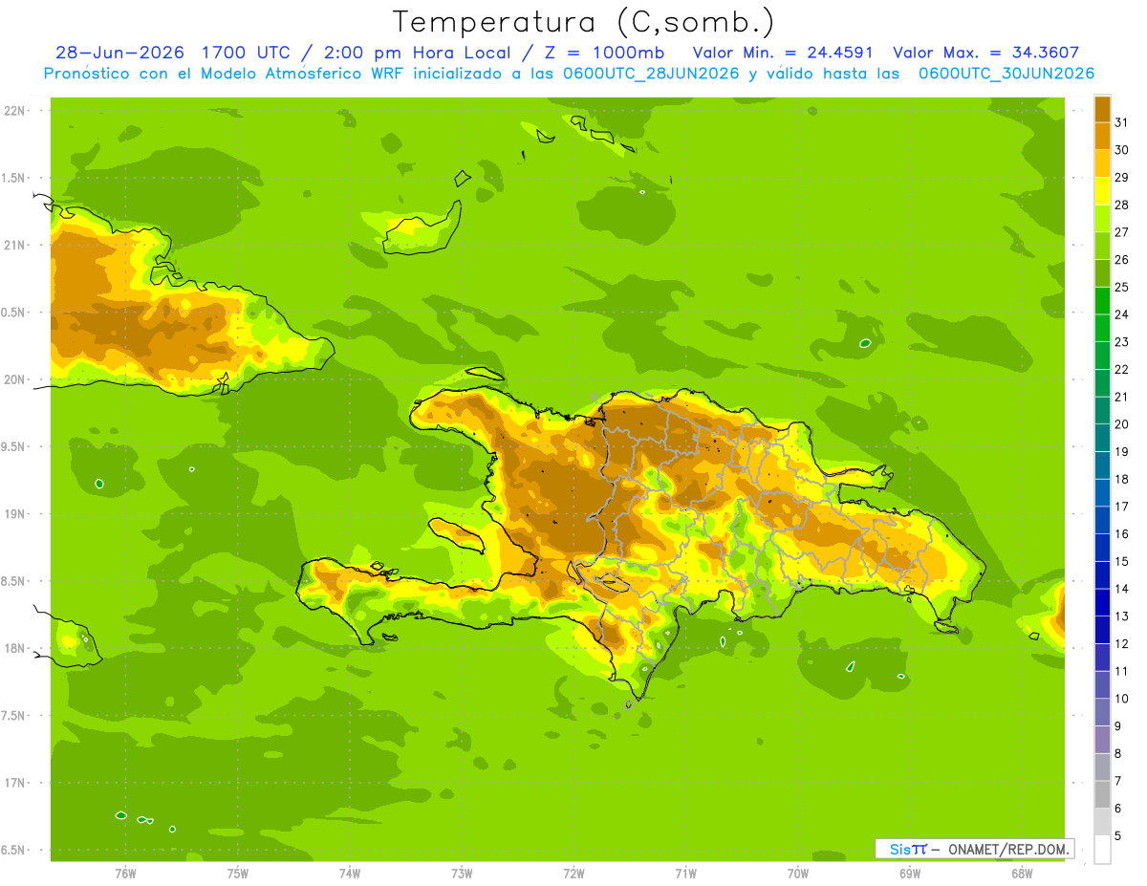Click the colorbar label '25'
The height and width of the screenshot is (886, 1147).
pos(1121,287)
